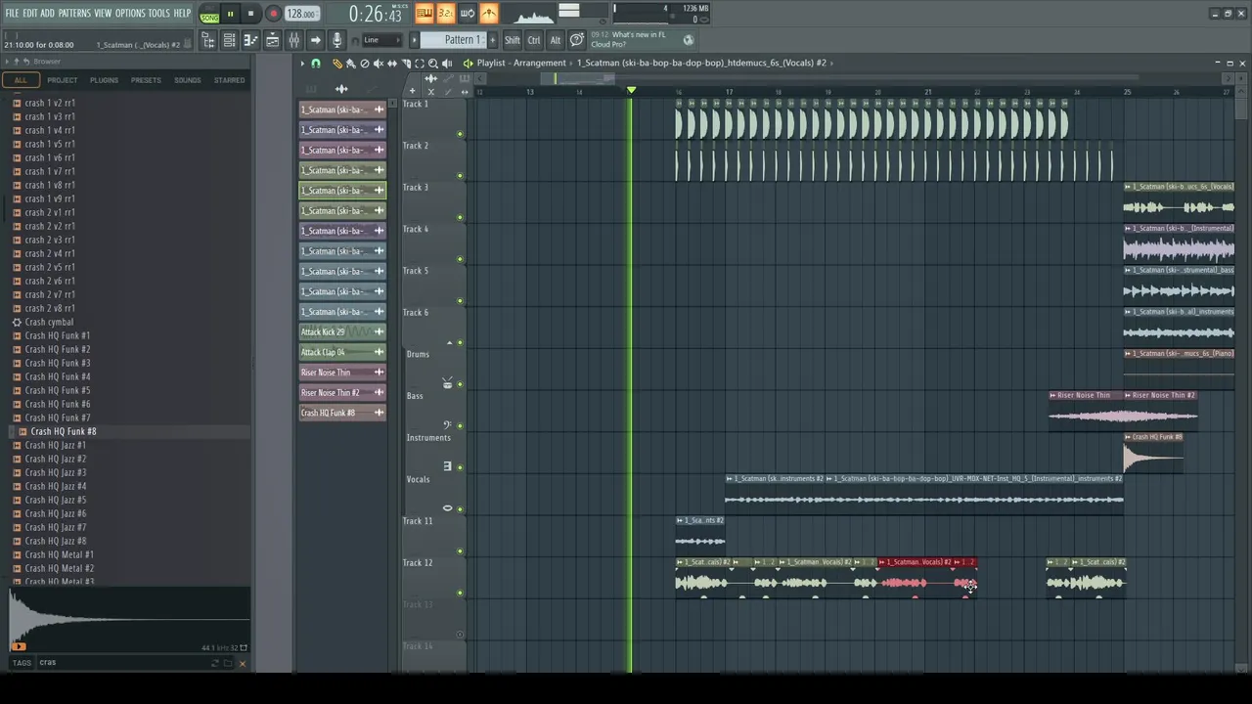1252x704 pixels.
Task: Click the Ctrl key button
Action: pos(534,40)
